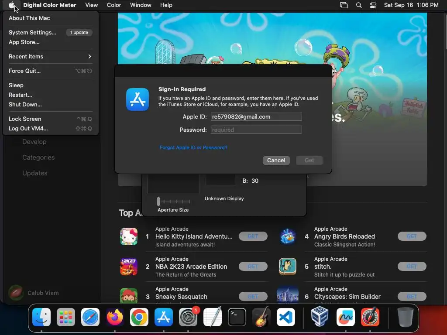447x335 pixels.
Task: Open Finder from the dock
Action: (41, 317)
